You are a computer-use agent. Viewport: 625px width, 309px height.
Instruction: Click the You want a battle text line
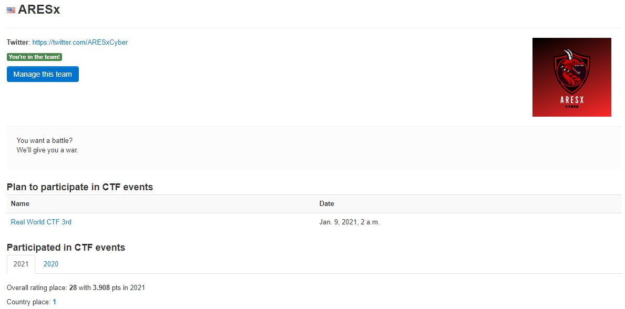point(45,141)
